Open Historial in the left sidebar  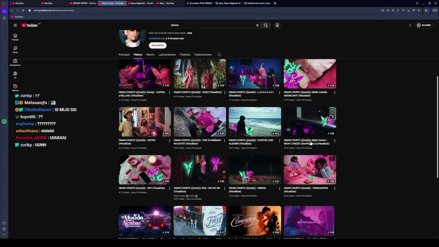pyautogui.click(x=15, y=88)
